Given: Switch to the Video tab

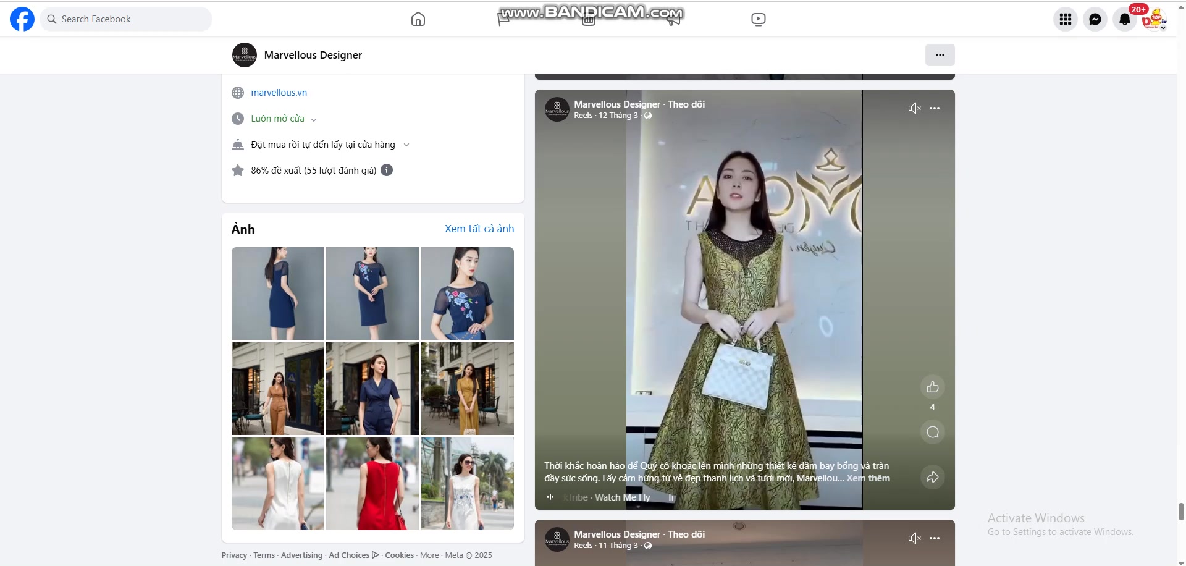Looking at the screenshot, I should point(758,19).
